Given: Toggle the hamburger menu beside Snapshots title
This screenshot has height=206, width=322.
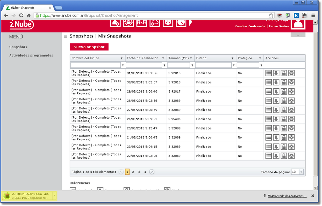Looking at the screenshot, I should coord(65,36).
